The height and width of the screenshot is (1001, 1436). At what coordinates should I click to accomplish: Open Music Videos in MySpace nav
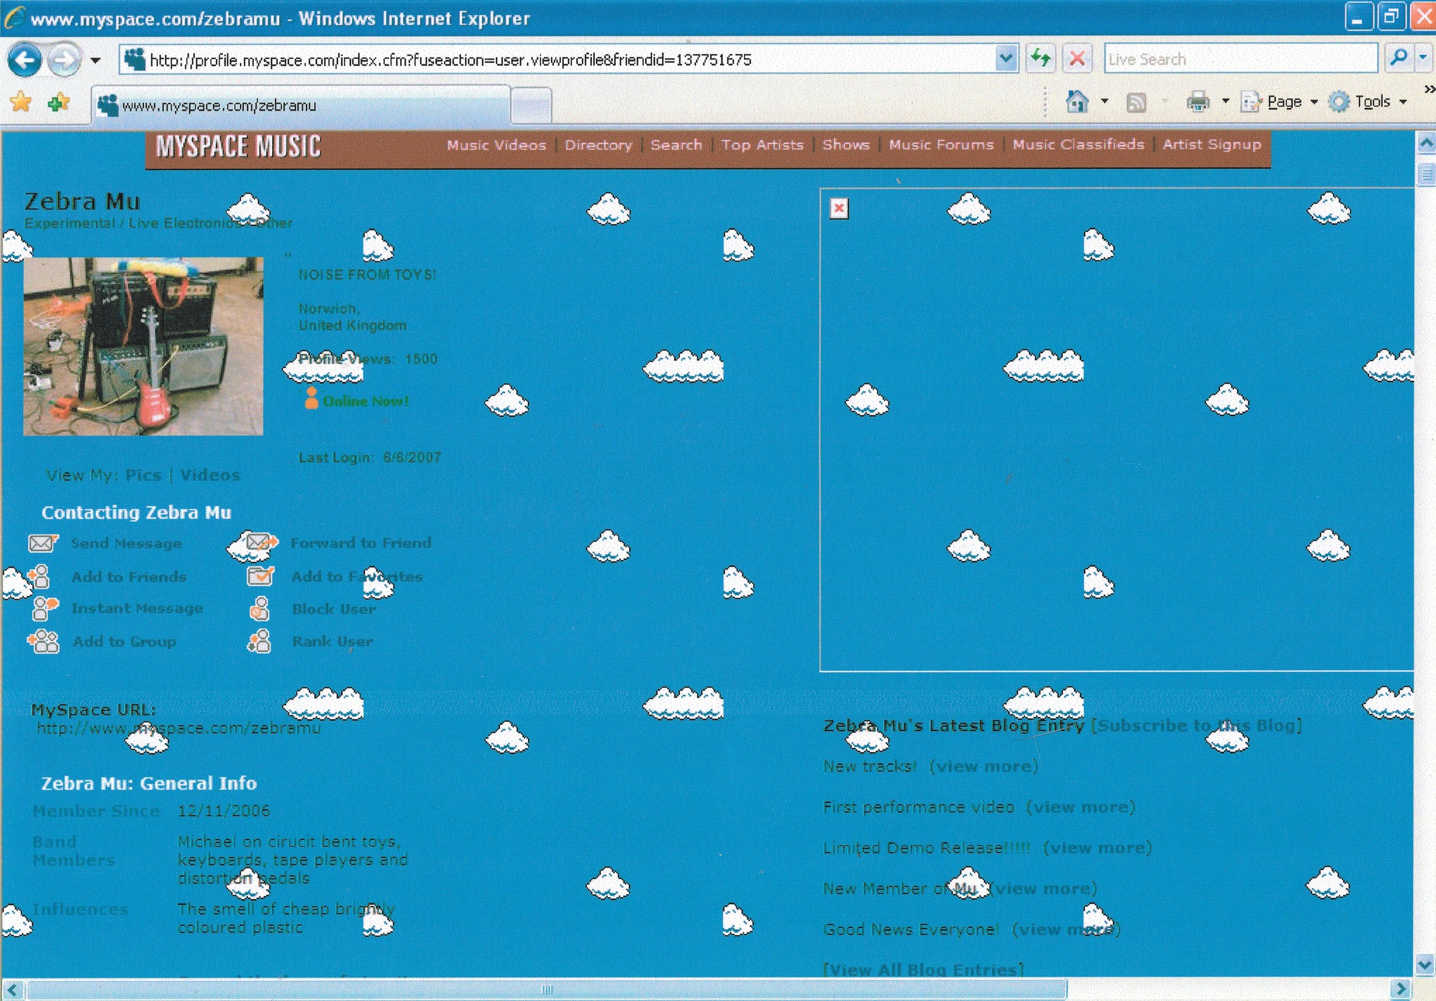tap(496, 145)
